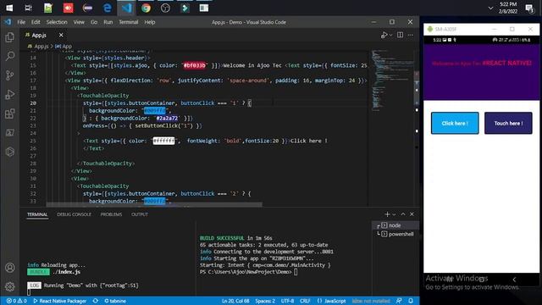Click React Native Packager status item
This screenshot has width=542, height=305.
click(59, 301)
